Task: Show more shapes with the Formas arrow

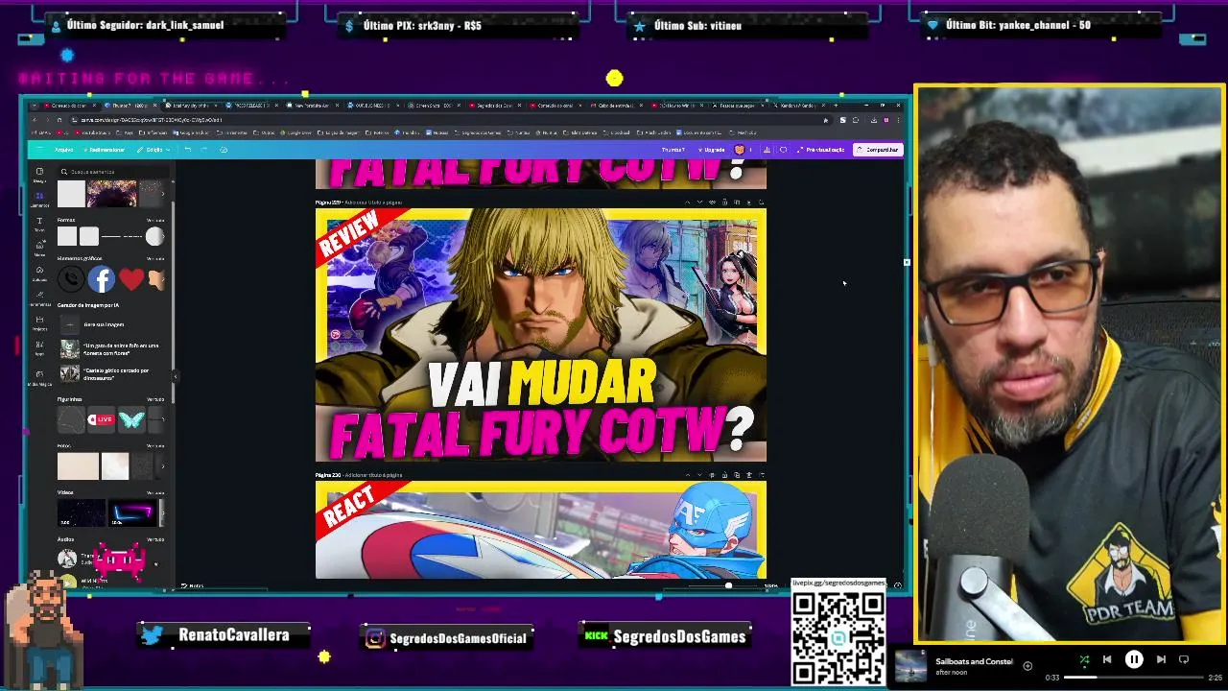Action: (163, 236)
